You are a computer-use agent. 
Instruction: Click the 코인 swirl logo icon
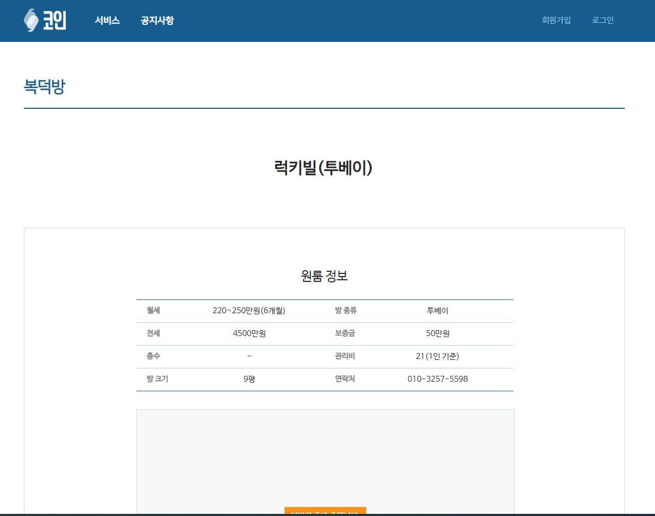[x=31, y=20]
